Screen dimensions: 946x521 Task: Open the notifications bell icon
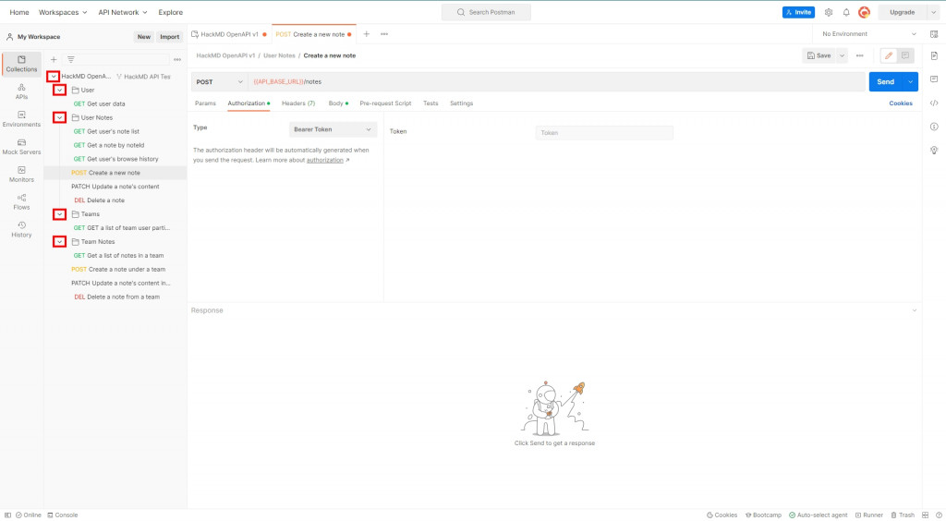846,12
